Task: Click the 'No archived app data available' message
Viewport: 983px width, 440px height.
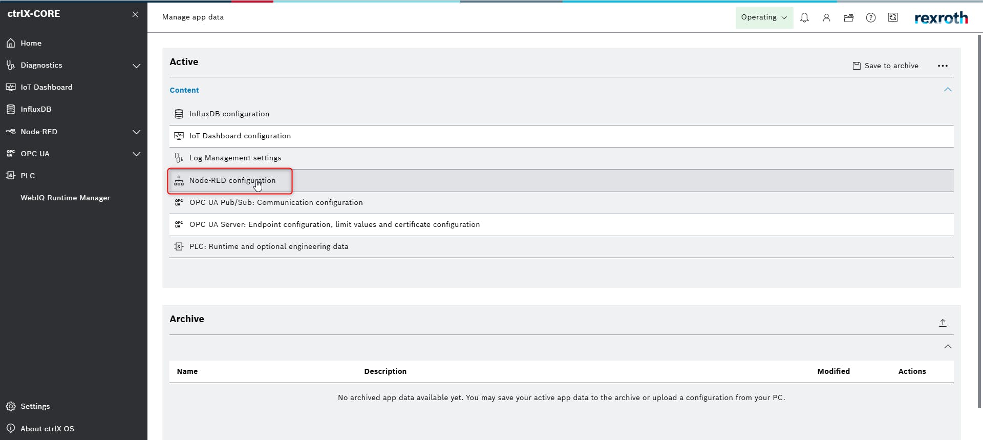Action: (561, 397)
